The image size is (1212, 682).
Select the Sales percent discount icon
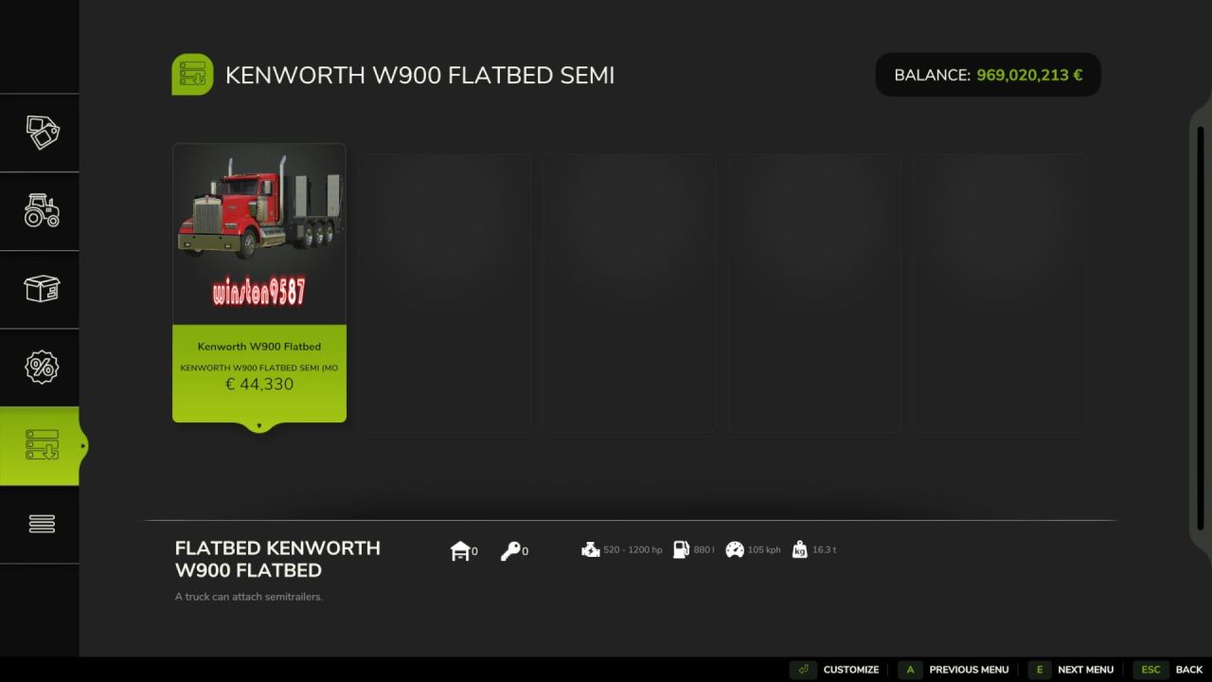[x=40, y=367]
